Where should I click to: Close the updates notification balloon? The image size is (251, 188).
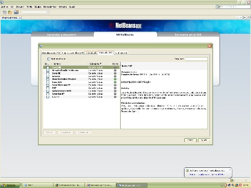click(230, 170)
